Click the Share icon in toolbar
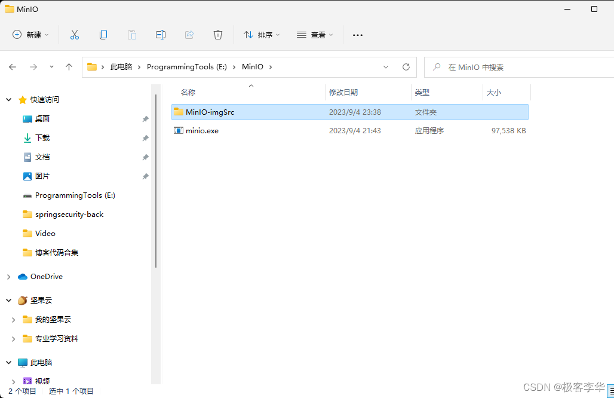 (x=189, y=35)
